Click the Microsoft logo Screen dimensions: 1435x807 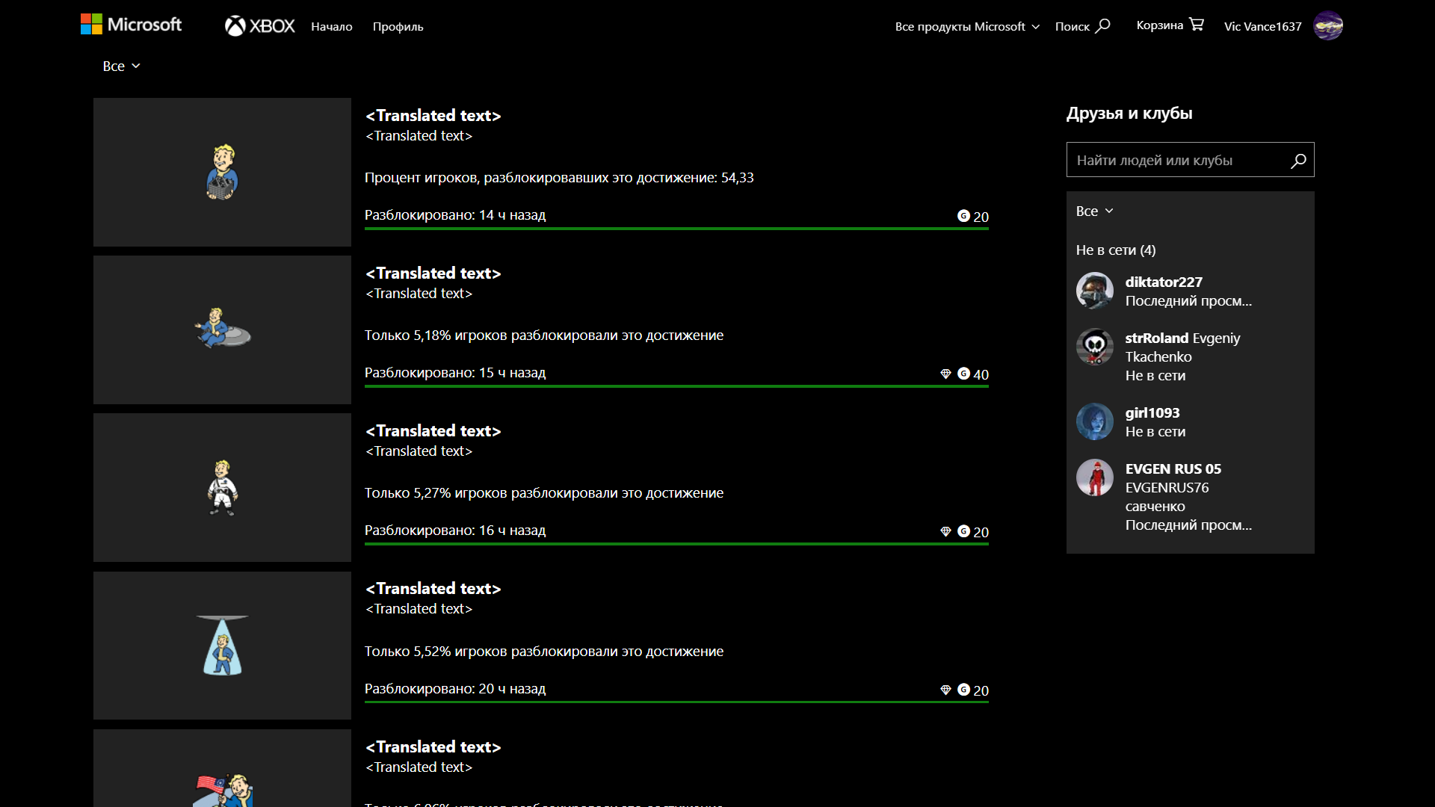[x=131, y=25]
